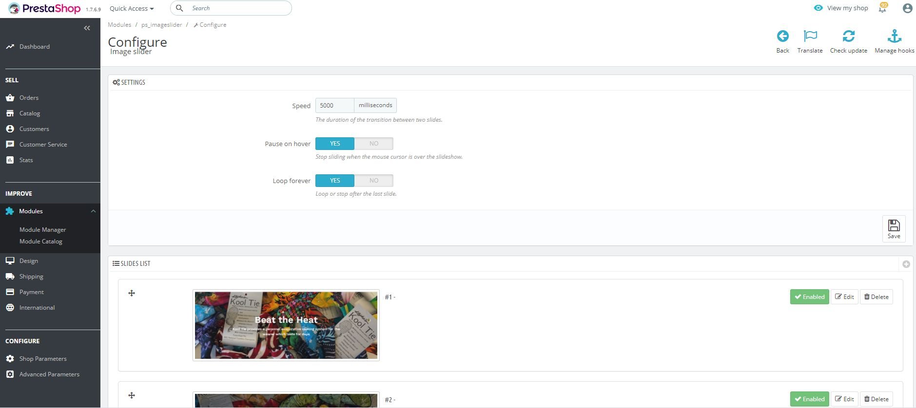This screenshot has width=916, height=408.
Task: Click the Shop Parameters gear icon
Action: pos(10,359)
